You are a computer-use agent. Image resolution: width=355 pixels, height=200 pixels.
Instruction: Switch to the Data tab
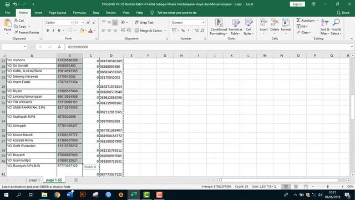[x=96, y=13]
